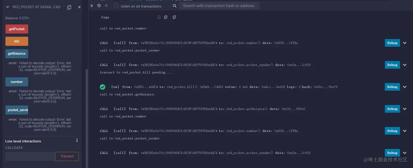The height and width of the screenshot is (168, 413).
Task: Click the transaction search magnifier icon
Action: 175,6
